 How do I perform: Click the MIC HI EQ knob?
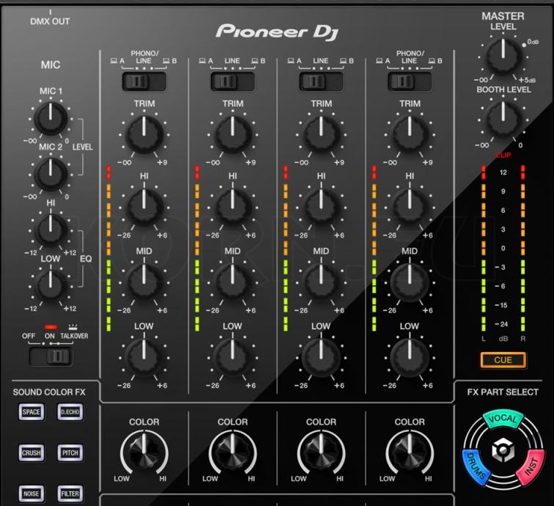point(51,230)
